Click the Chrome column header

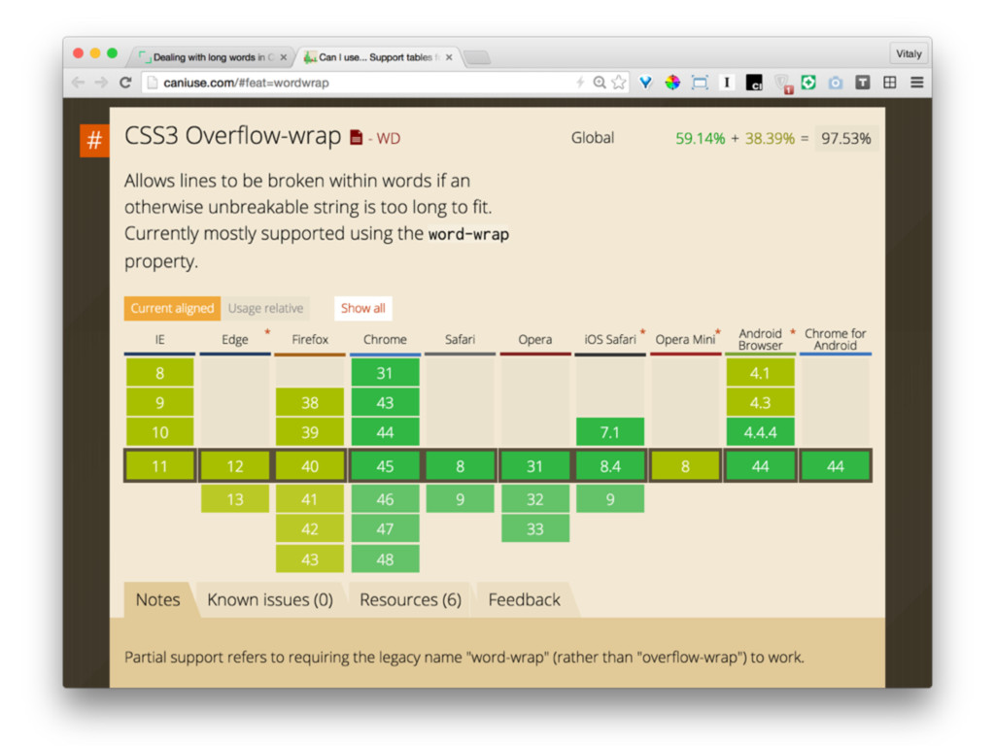pos(385,339)
